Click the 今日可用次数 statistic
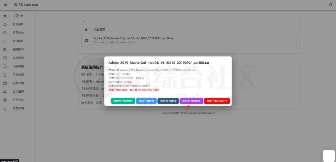Image resolution: width=336 pixels, height=162 pixels. 93,95
